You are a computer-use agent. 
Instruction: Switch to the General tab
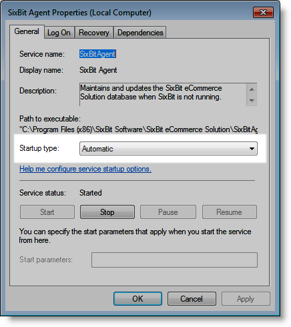[27, 31]
